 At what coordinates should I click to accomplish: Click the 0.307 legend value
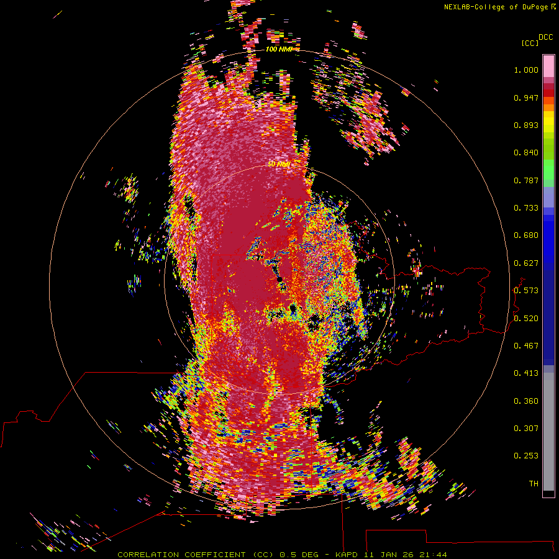coord(526,429)
